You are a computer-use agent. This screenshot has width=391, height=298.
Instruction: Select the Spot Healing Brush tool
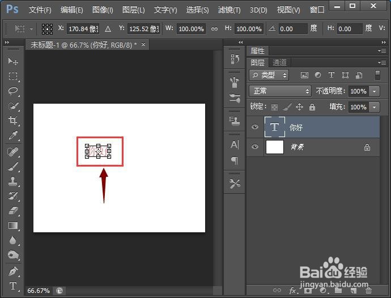(x=12, y=152)
